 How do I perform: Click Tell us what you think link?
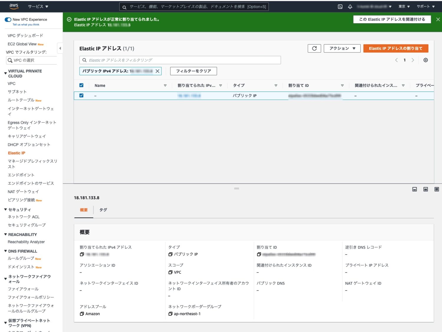(x=26, y=25)
